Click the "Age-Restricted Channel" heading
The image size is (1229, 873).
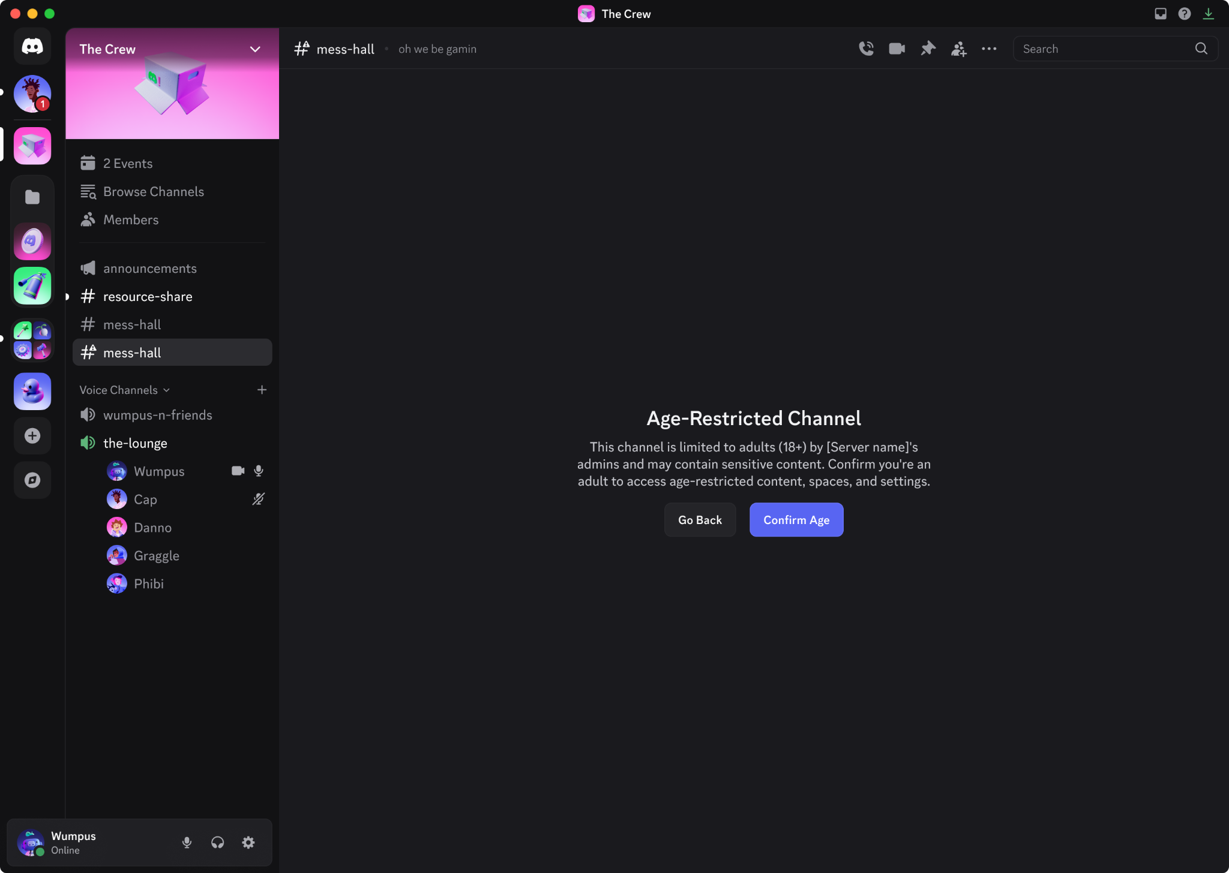click(x=754, y=418)
